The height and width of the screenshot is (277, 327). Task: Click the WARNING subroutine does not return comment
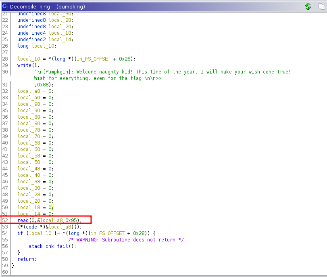[126, 239]
